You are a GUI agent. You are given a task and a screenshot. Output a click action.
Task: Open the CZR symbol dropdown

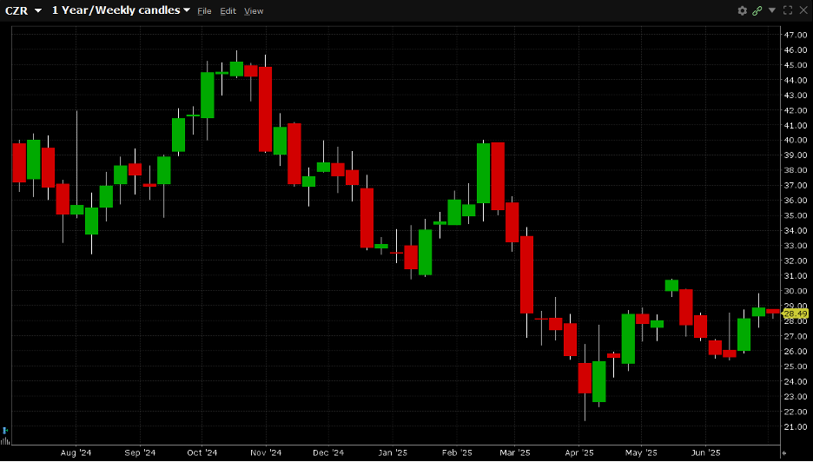pos(23,10)
